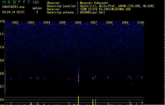Click the tallest yellow intensity spike at 2056

point(78,100)
